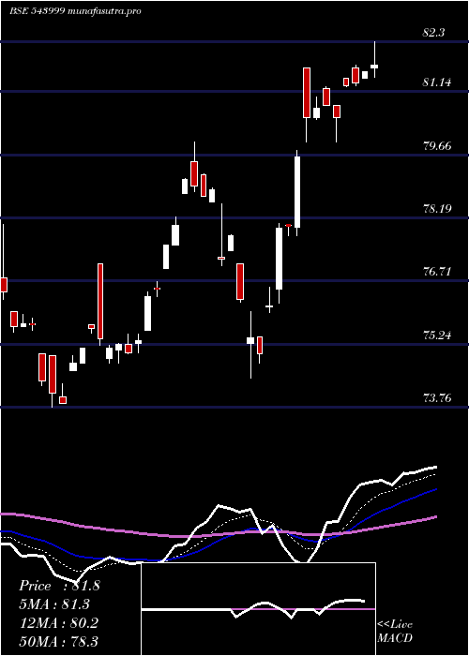Click the <<Live MACD label
The image size is (469, 656).
(395, 631)
